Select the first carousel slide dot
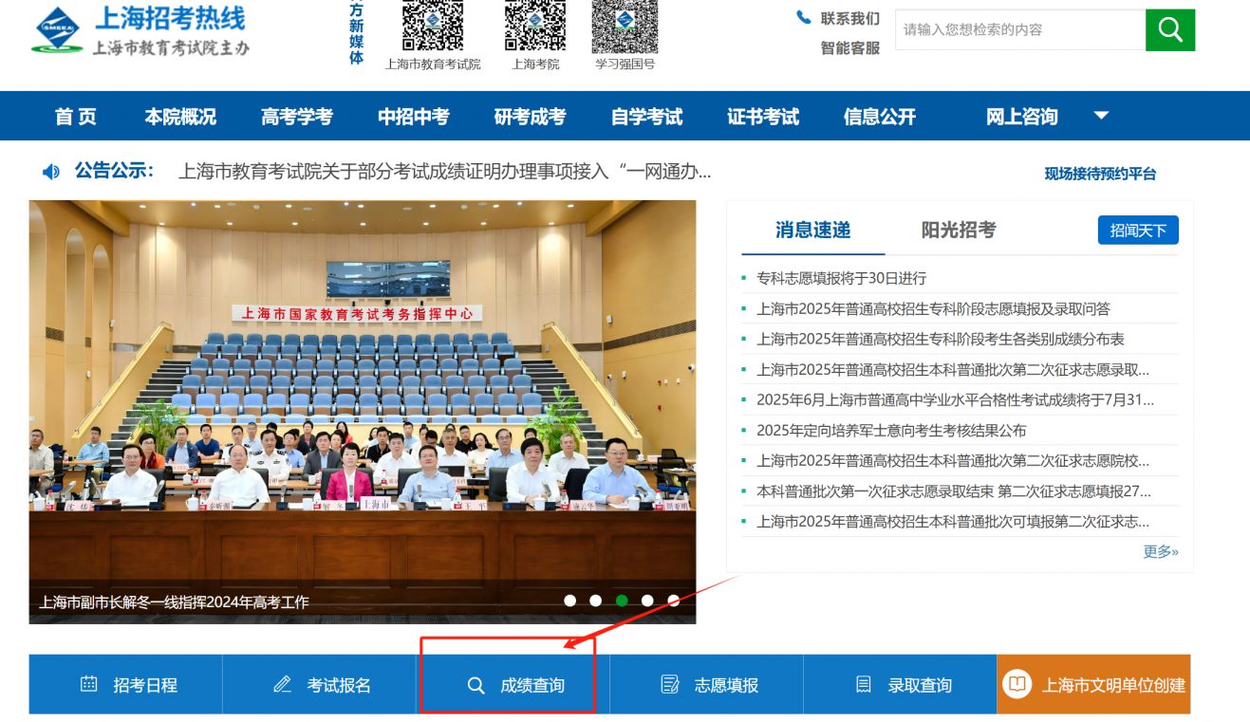1250x722 pixels. (570, 601)
